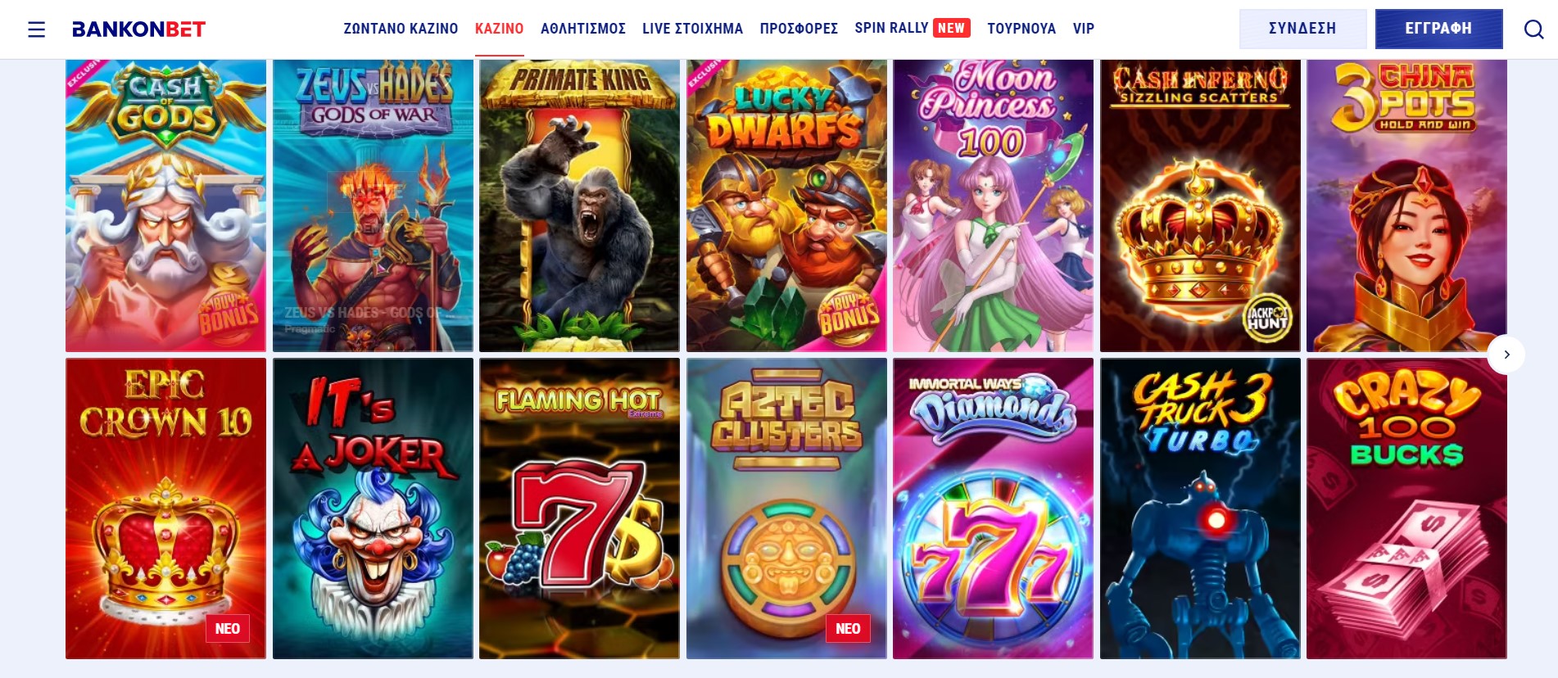Launch the It's a Joker slot

(373, 508)
